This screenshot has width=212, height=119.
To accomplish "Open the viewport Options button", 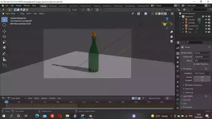I will (x=169, y=10).
